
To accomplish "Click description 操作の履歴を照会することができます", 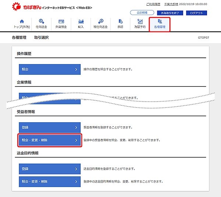I will [x=108, y=69].
